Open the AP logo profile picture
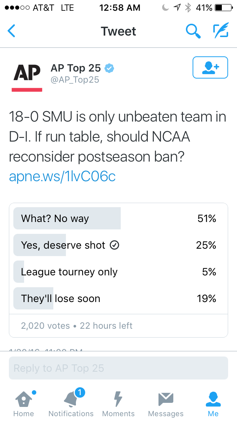Image resolution: width=237 pixels, height=421 pixels. (27, 76)
